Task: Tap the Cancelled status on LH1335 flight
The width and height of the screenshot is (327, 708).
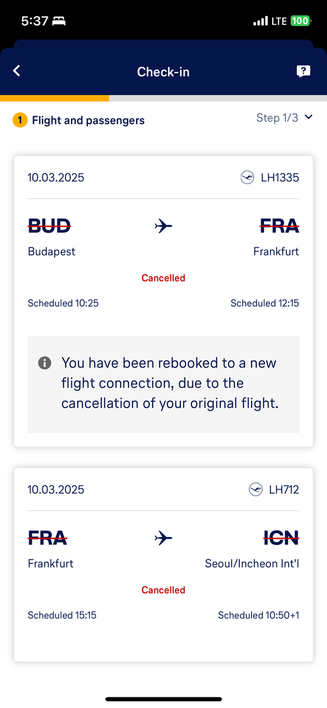Action: tap(163, 278)
